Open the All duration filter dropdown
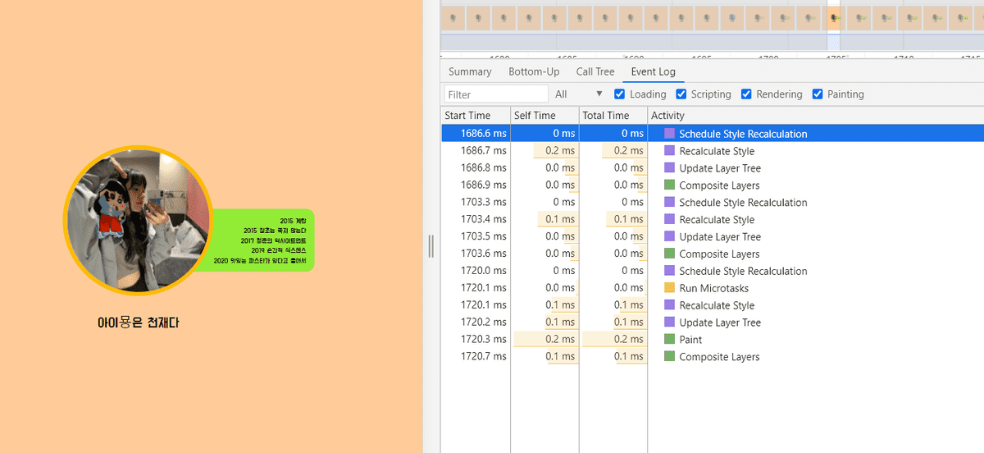The height and width of the screenshot is (453, 984). pyautogui.click(x=579, y=94)
